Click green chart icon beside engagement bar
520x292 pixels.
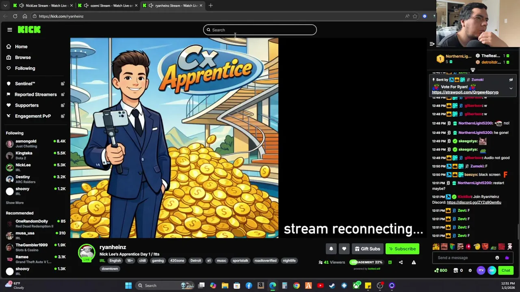390,262
